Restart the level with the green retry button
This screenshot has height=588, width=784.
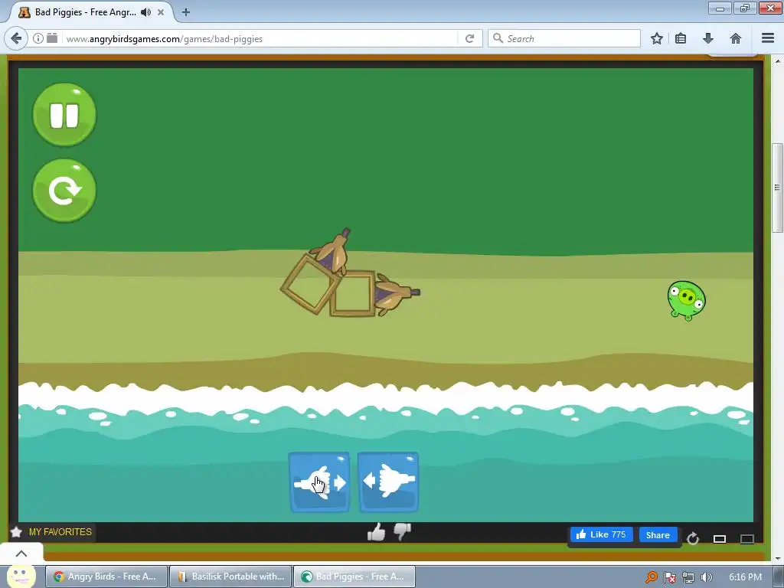tap(64, 191)
